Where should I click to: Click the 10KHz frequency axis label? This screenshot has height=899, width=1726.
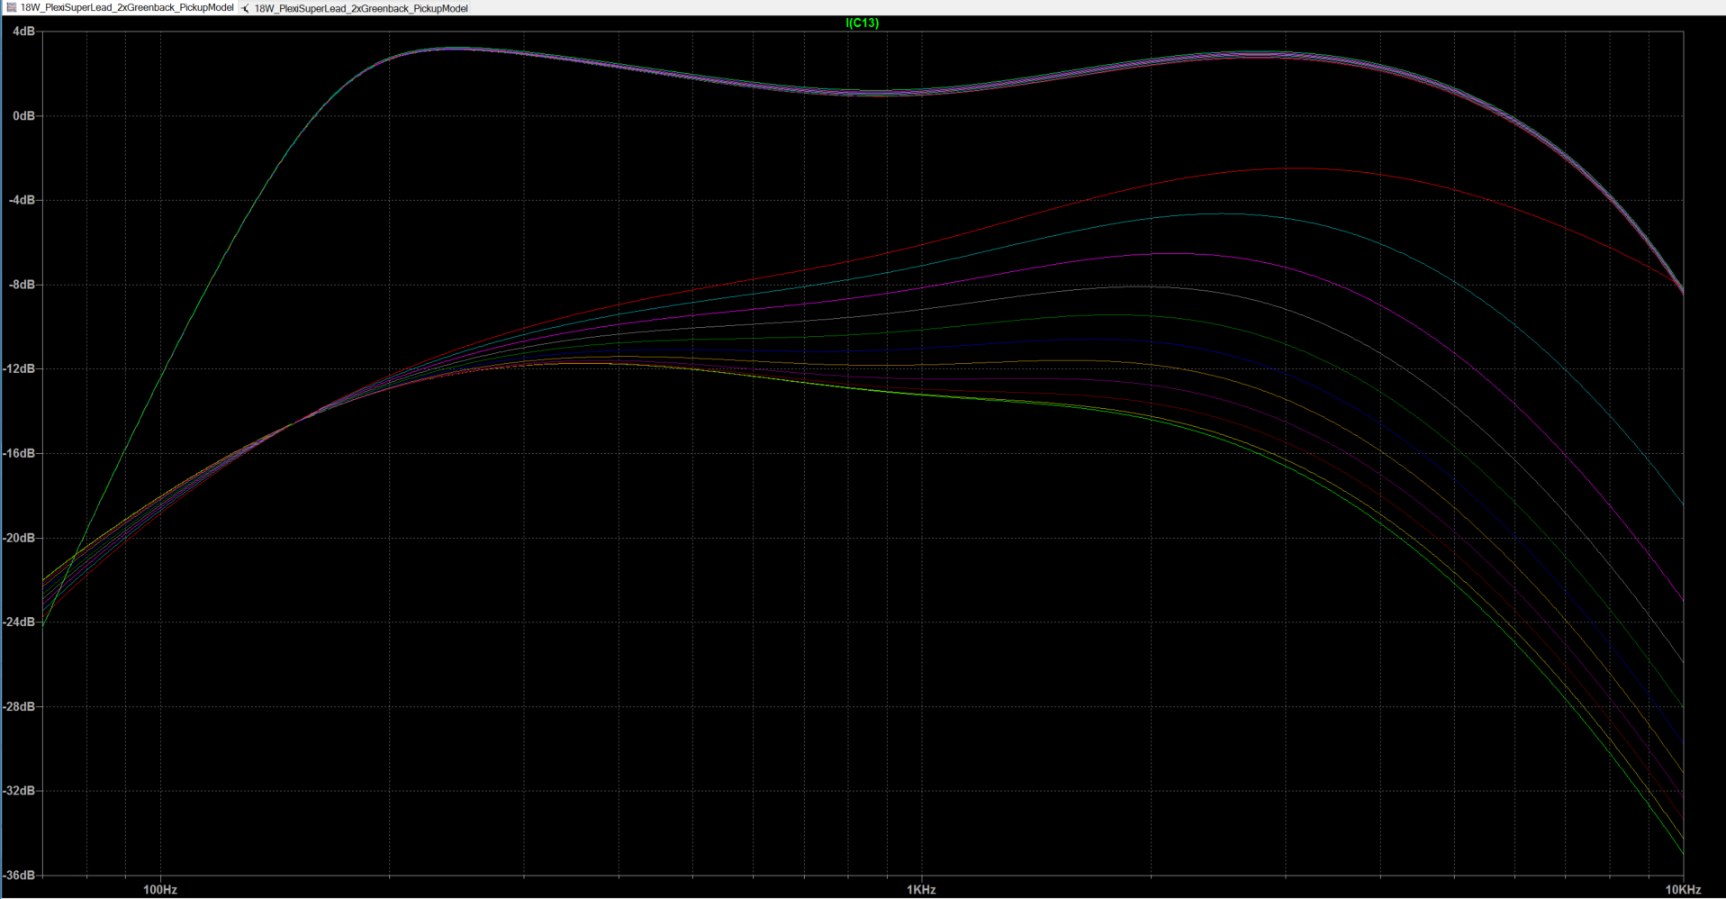(x=1682, y=890)
